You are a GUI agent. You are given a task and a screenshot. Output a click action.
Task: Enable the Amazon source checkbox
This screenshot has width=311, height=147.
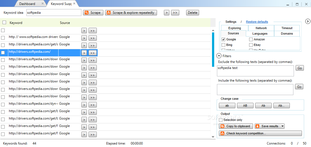[x=251, y=39]
